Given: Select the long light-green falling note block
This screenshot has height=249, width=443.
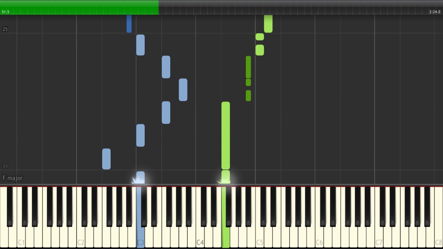Looking at the screenshot, I should [x=226, y=136].
